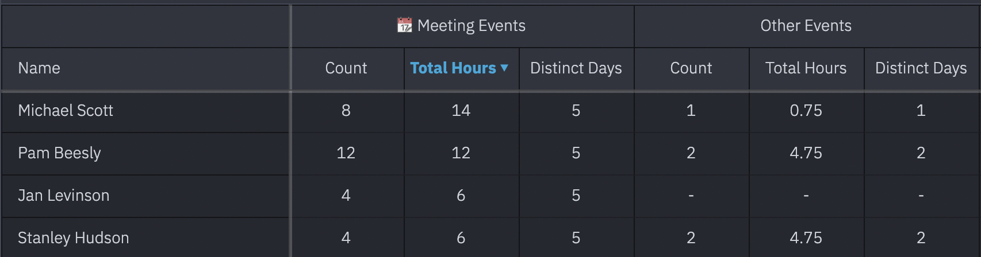The height and width of the screenshot is (257, 981).
Task: Click Michael Scott's 0.75 other hours cell
Action: 806,111
